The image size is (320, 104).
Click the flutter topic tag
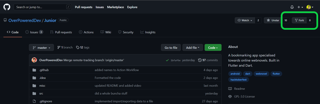(276, 74)
